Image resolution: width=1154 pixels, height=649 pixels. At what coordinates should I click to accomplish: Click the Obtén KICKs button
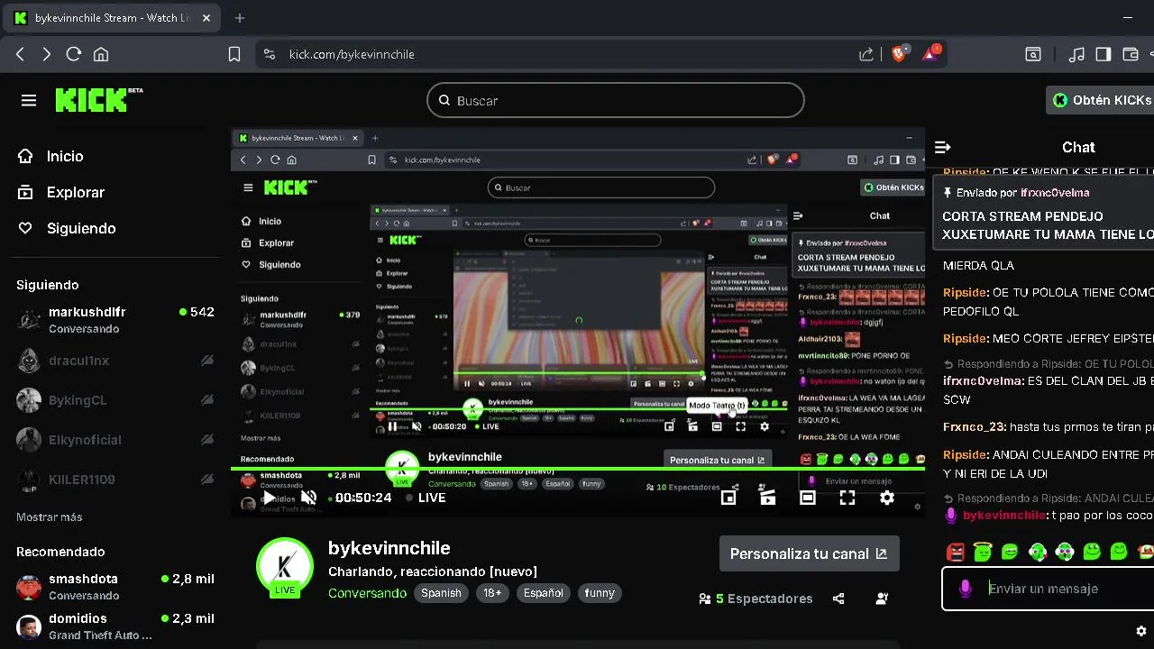(1102, 100)
